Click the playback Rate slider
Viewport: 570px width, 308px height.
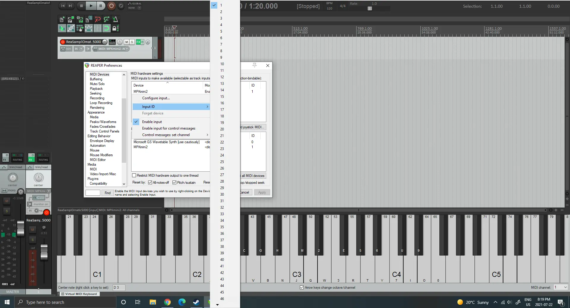[x=370, y=9]
